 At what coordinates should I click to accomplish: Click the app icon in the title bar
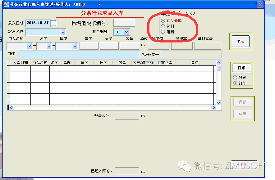click(5, 4)
